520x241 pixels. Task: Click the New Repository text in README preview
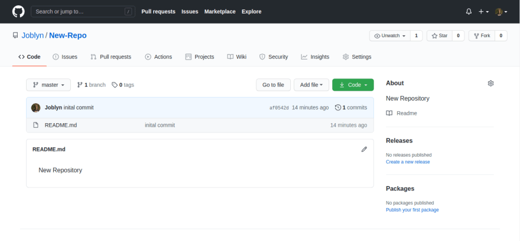click(x=60, y=170)
